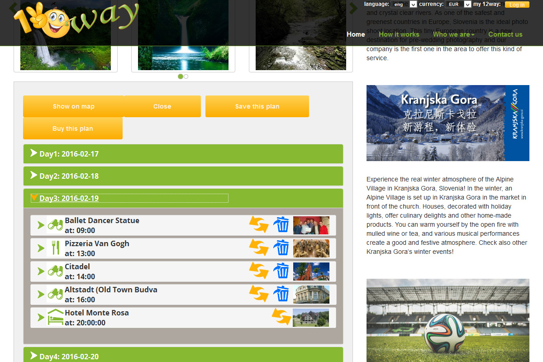Viewport: 543px width, 362px height.
Task: Click the 'at: 13:00' time text
Action: tap(80, 254)
